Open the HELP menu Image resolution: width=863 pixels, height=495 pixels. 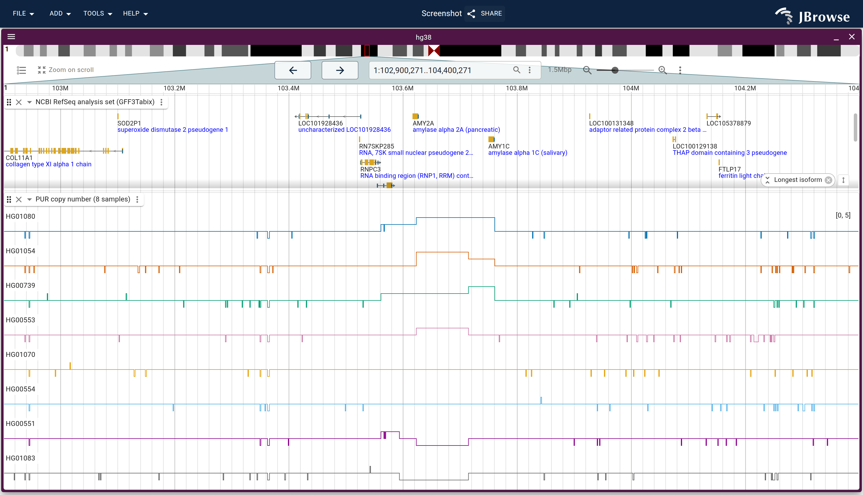tap(135, 14)
